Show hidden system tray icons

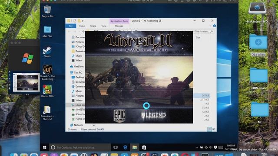point(197,147)
